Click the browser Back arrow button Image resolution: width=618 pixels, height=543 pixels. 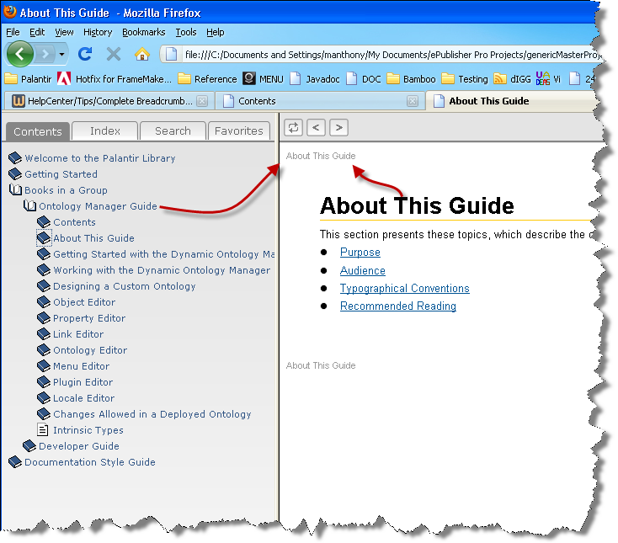pyautogui.click(x=21, y=55)
